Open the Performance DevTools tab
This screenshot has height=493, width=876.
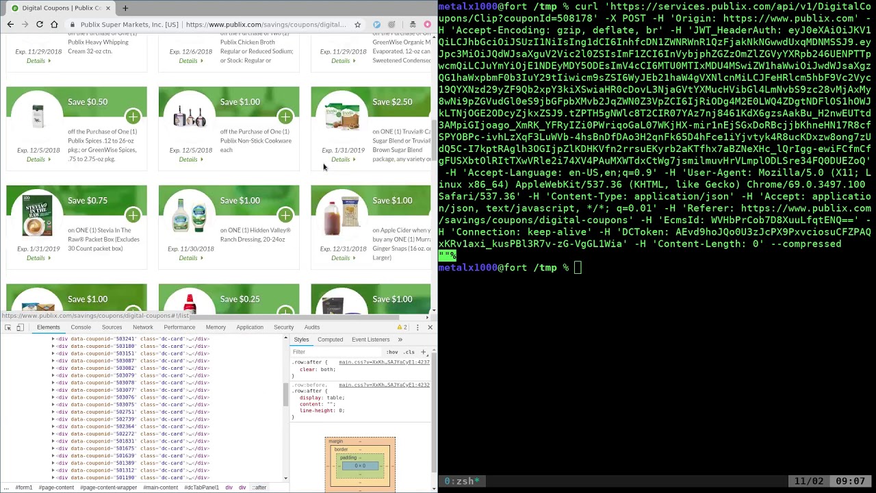(x=179, y=327)
